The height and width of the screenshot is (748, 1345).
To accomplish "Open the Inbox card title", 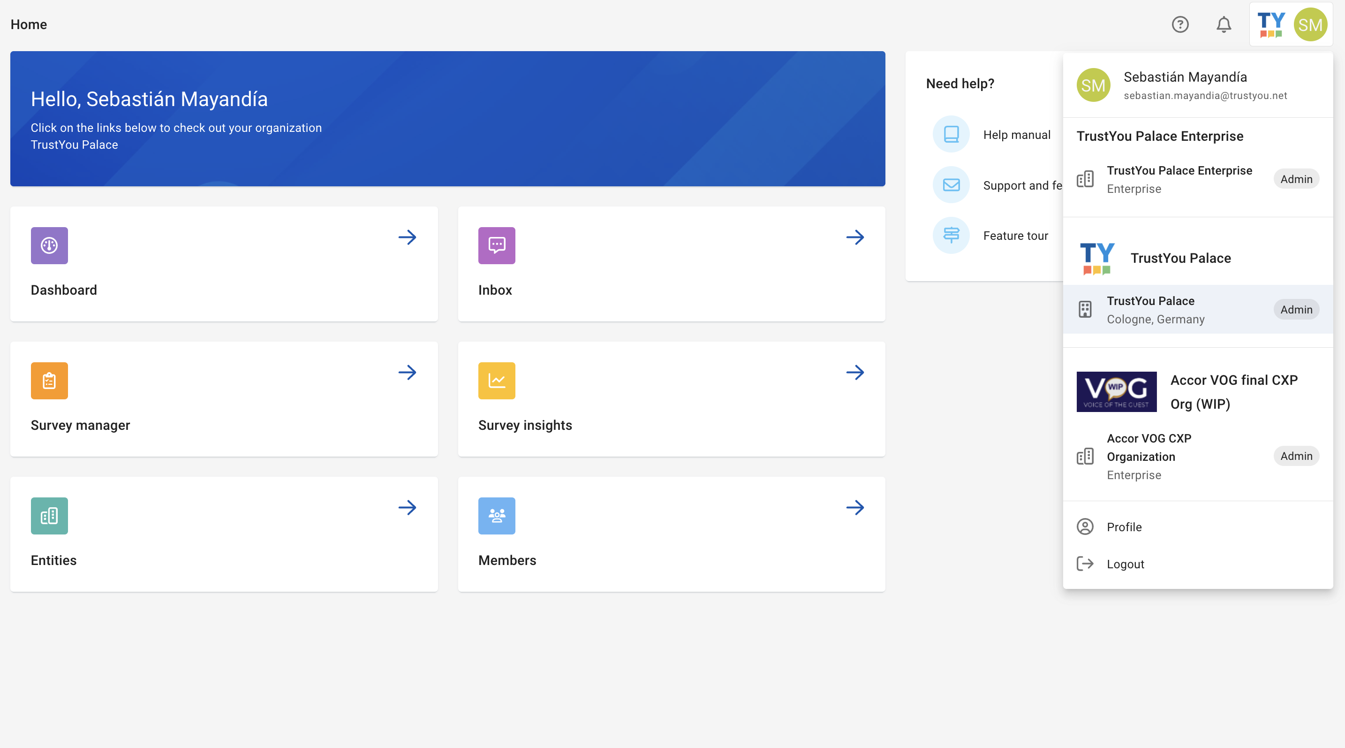I will pos(495,290).
